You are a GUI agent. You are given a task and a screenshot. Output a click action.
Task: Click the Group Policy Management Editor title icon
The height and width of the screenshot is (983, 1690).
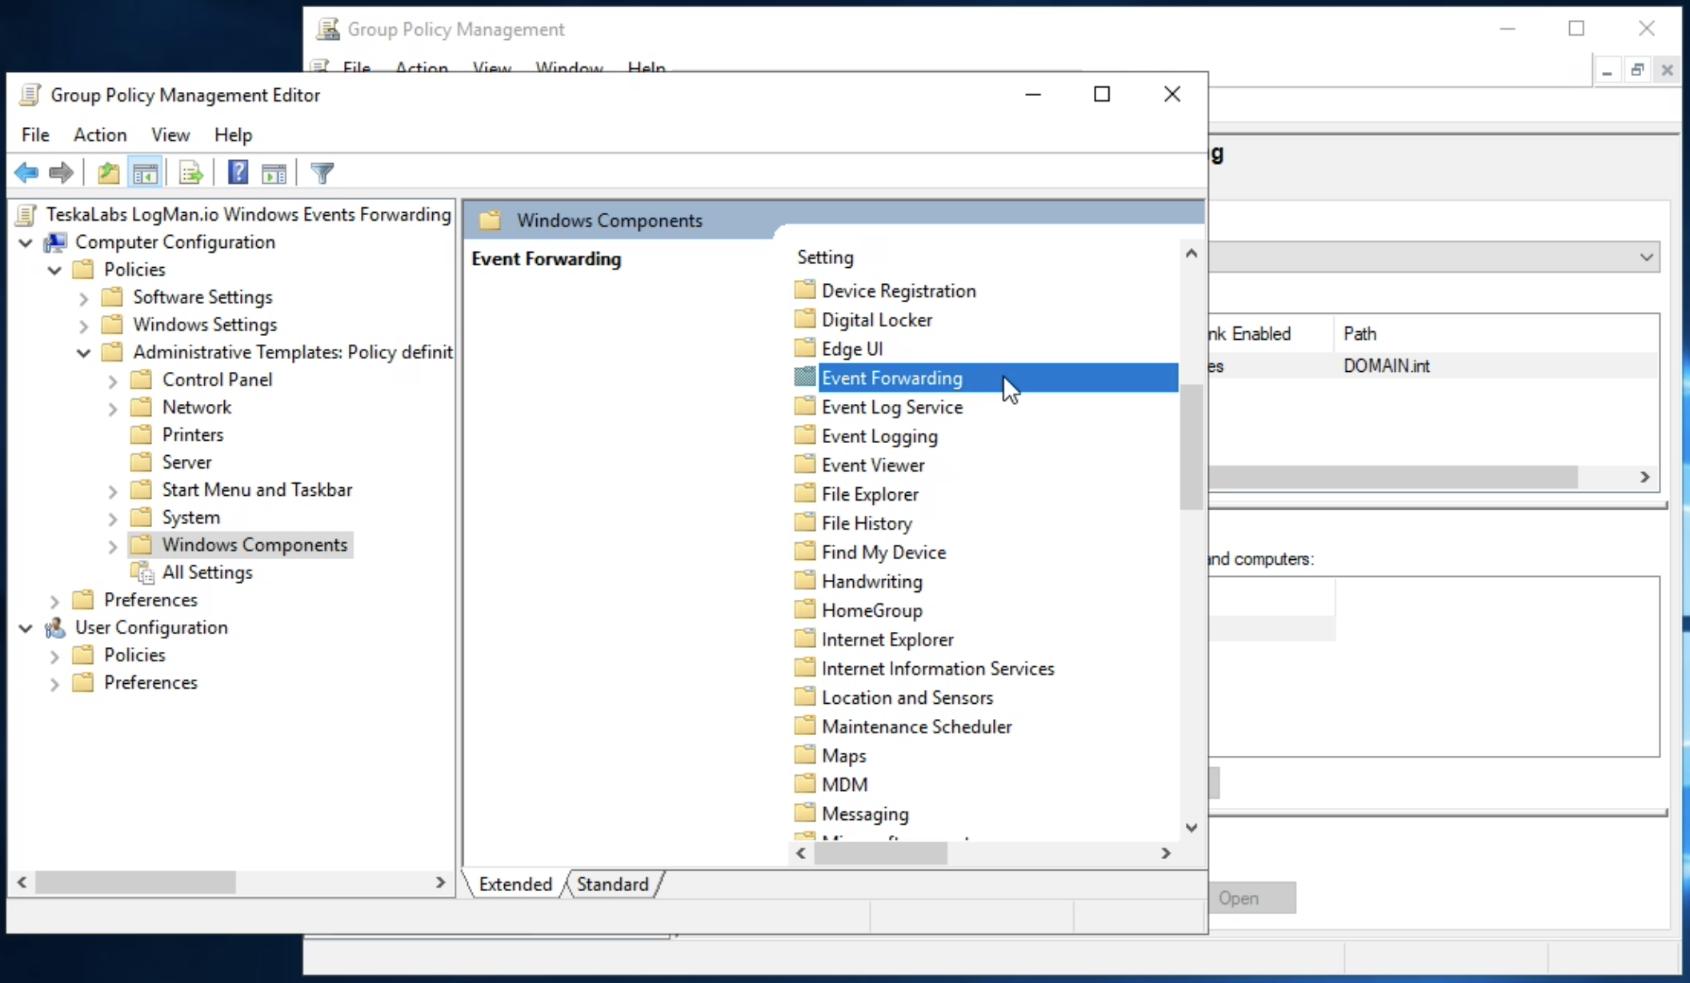[x=30, y=94]
